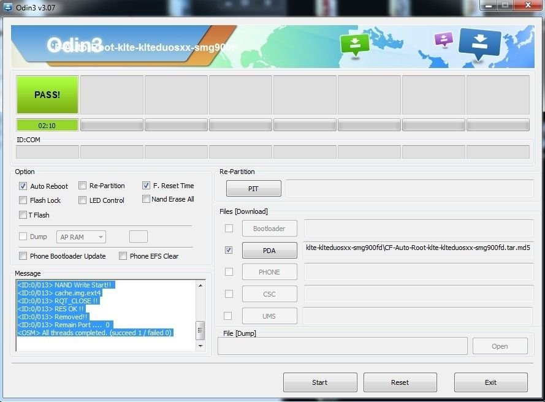Image resolution: width=545 pixels, height=402 pixels.
Task: Click the 'RQT_CLOSE !!' log line
Action: point(58,301)
